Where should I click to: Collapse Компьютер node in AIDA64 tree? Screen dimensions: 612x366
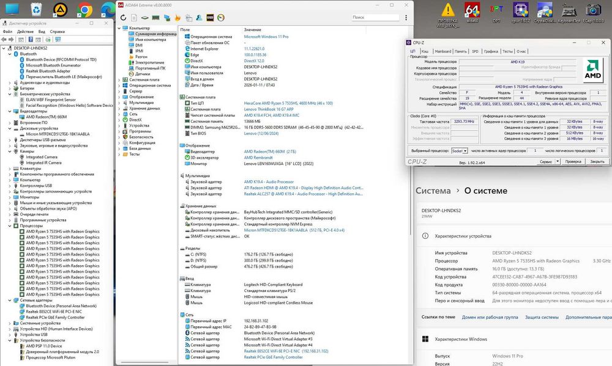pyautogui.click(x=119, y=28)
